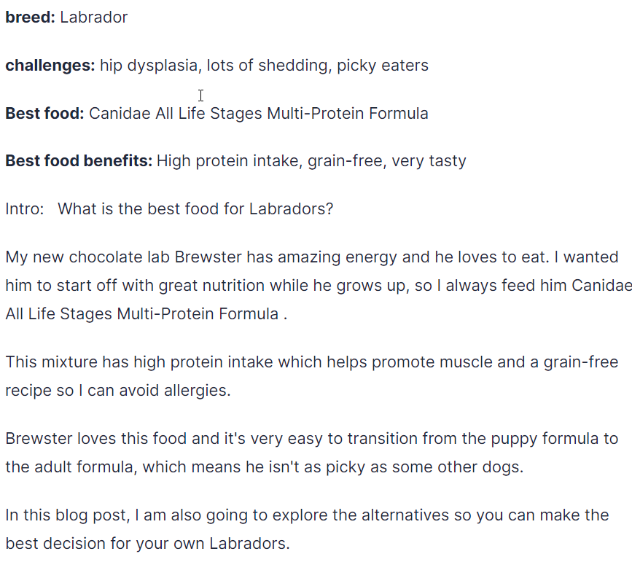This screenshot has height=562, width=632.
Task: Click on 'grain-free, very tasty' text
Action: coord(387,161)
